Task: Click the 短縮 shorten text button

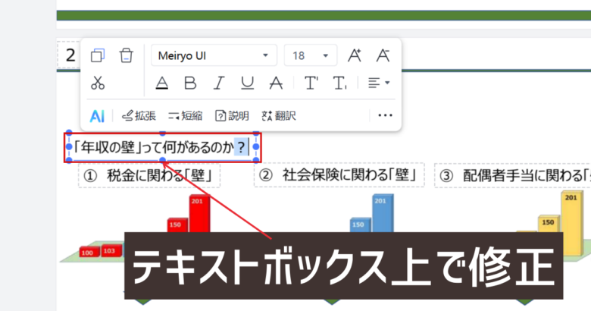Action: pos(185,116)
